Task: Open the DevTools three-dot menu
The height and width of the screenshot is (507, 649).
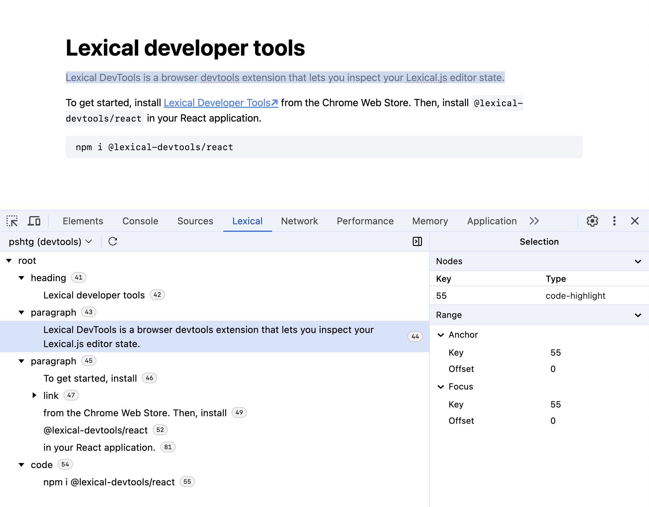Action: [x=614, y=221]
